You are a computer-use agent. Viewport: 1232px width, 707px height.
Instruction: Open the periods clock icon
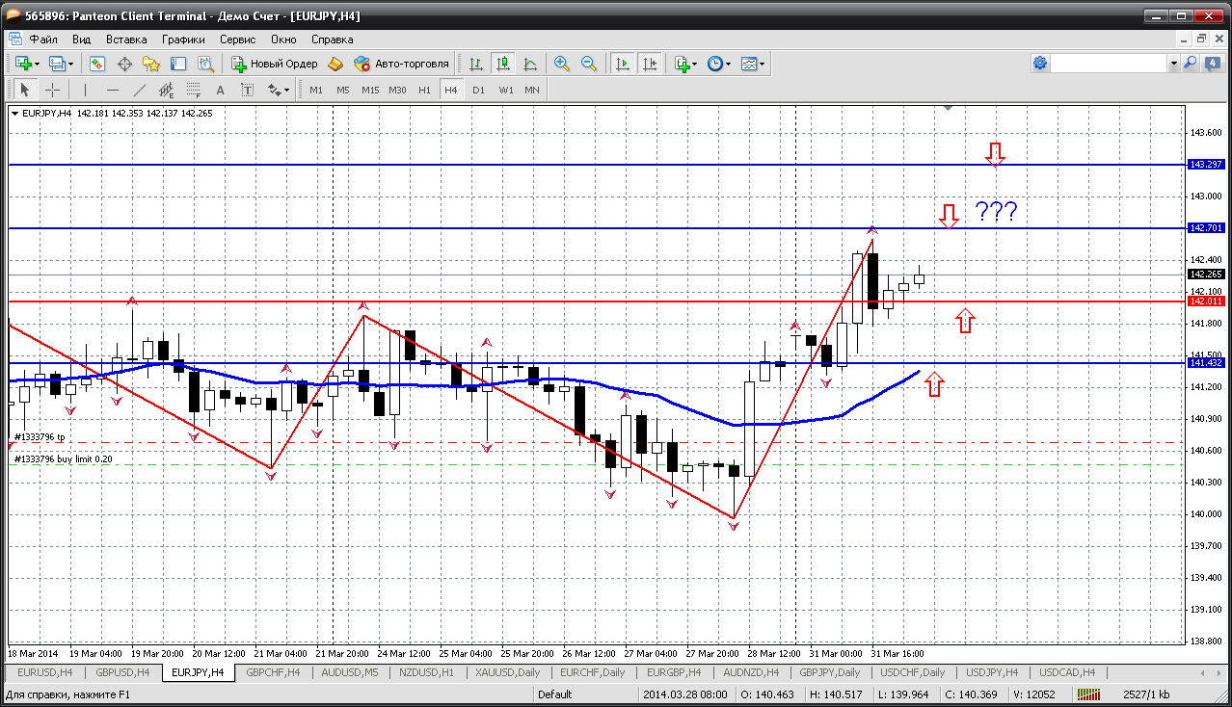[x=714, y=64]
